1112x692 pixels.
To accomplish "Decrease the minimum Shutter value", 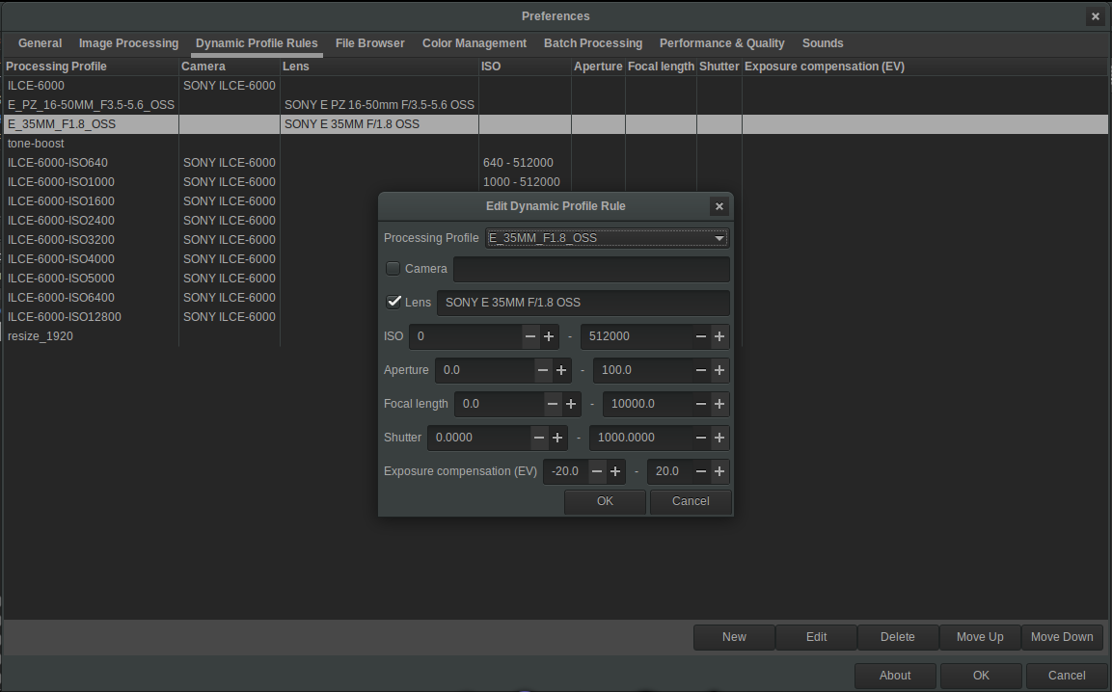I will point(539,438).
